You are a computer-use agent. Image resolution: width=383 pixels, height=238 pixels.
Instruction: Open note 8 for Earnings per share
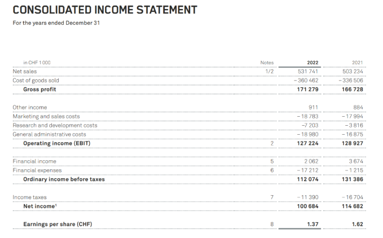coord(271,224)
